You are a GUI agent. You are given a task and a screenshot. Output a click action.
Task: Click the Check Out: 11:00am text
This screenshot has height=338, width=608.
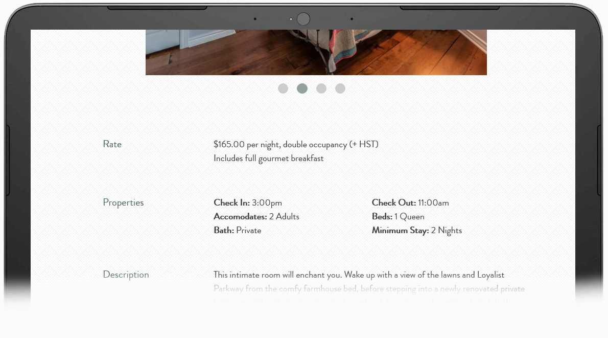[410, 203]
